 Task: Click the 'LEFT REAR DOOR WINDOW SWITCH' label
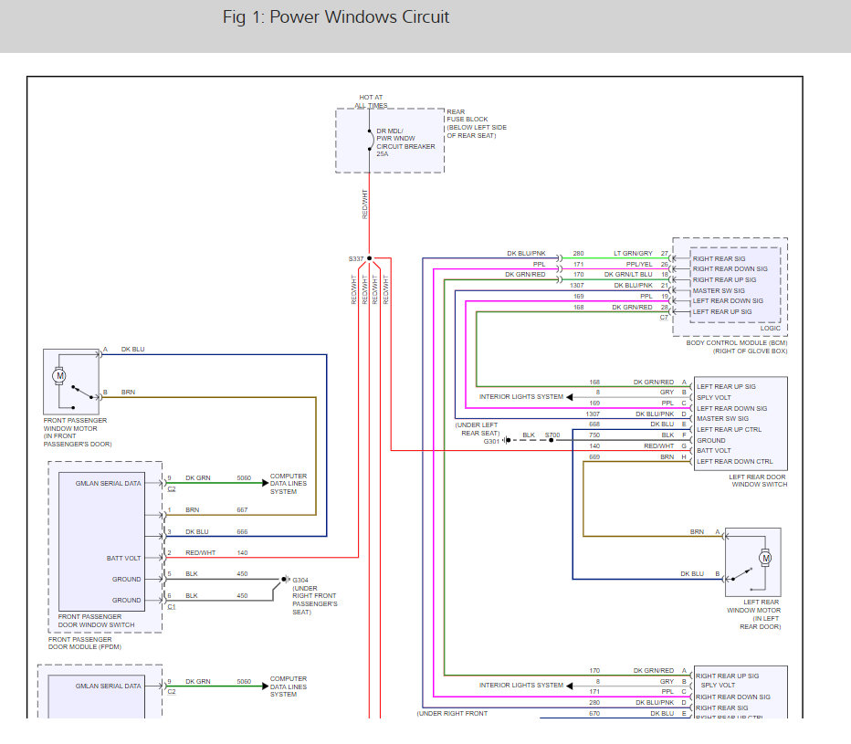coord(758,480)
